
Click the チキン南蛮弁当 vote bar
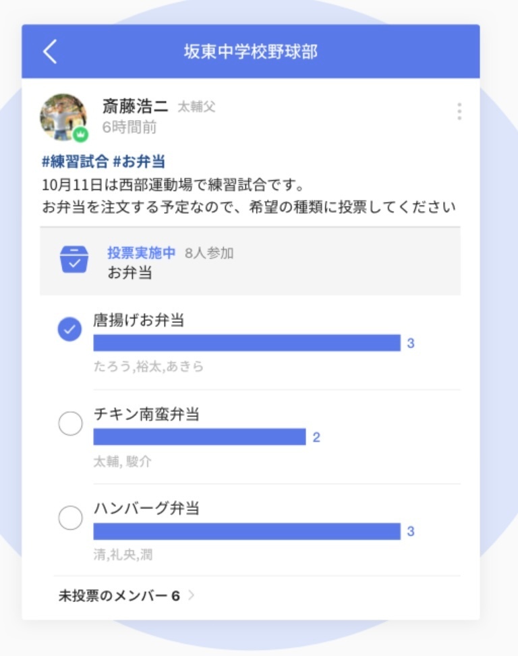tap(200, 437)
